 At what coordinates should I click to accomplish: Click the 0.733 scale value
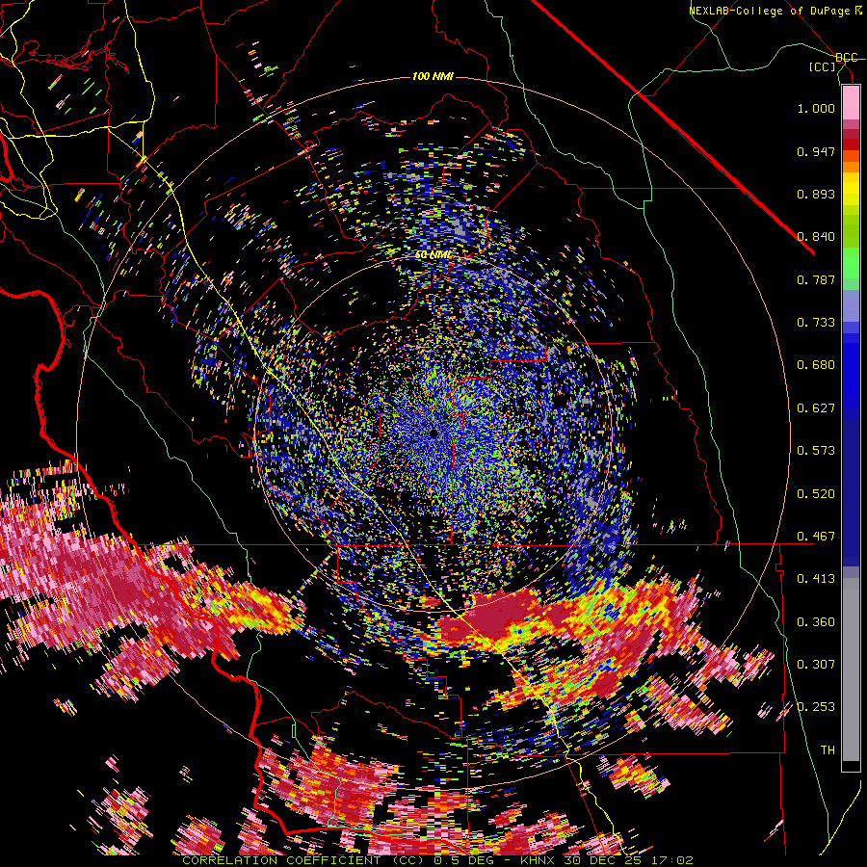pyautogui.click(x=816, y=323)
